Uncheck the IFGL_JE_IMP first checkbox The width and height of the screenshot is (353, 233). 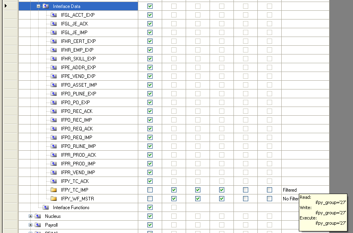pos(150,32)
